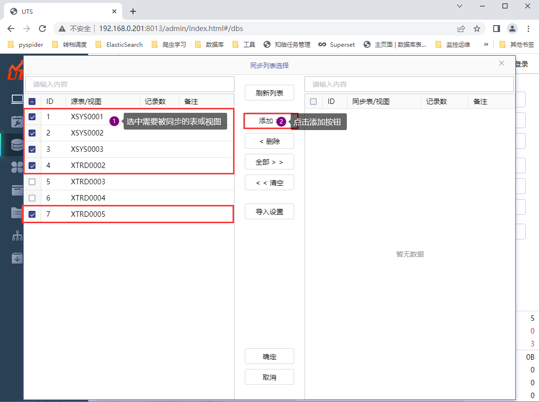The image size is (539, 402).
Task: Click the browser address bar URL
Action: [171, 29]
